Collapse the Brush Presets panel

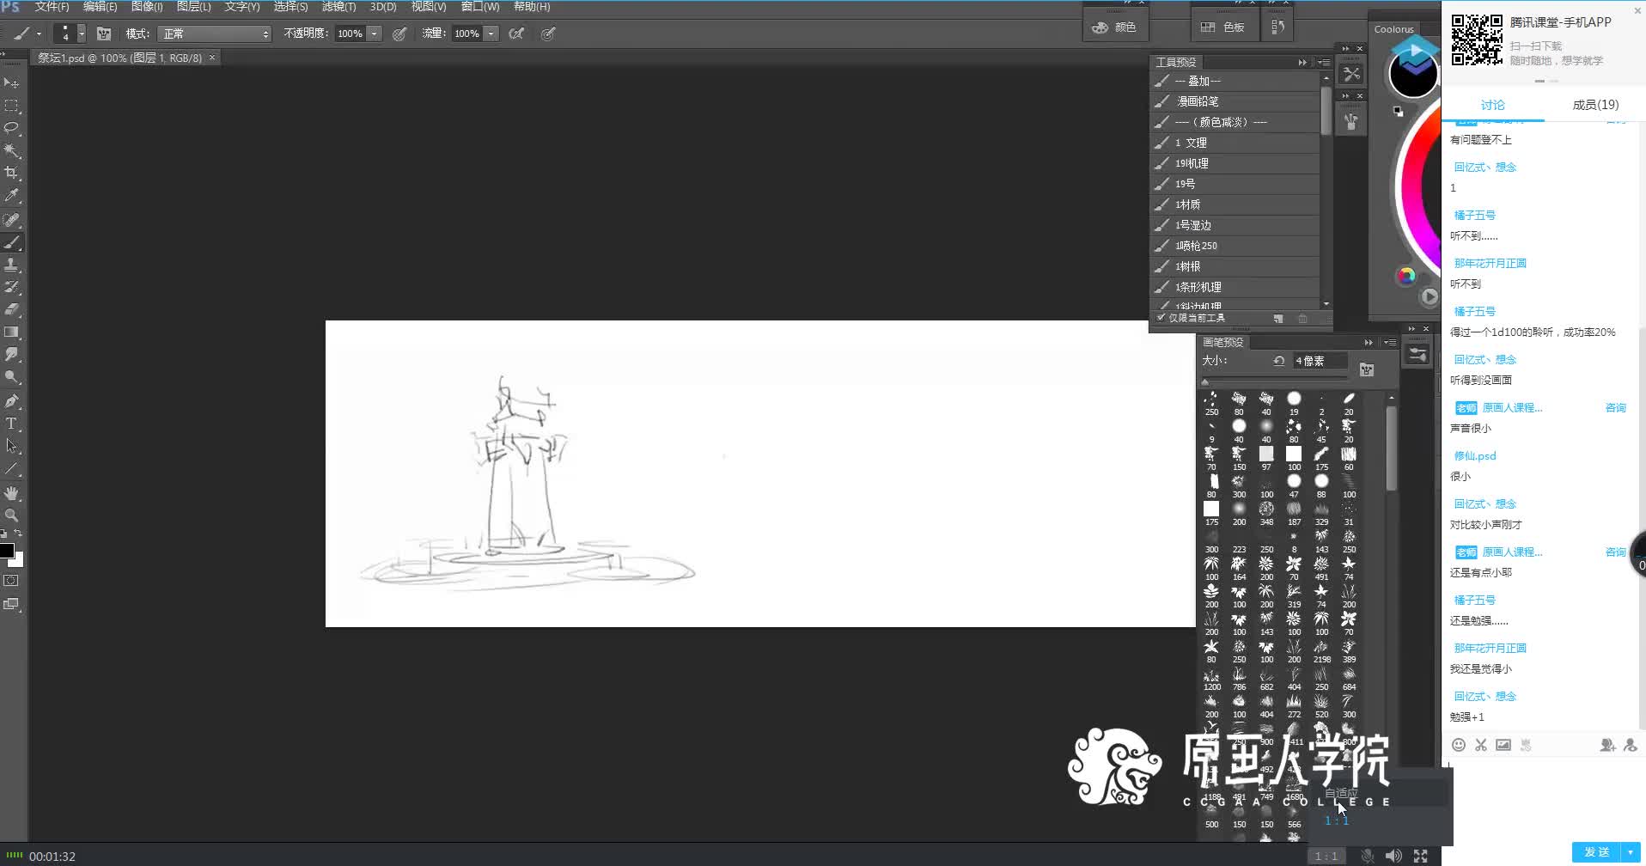click(1369, 342)
